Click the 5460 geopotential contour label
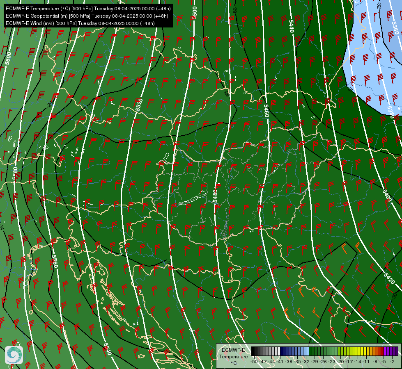This screenshot has height=369, width=402. (266, 111)
